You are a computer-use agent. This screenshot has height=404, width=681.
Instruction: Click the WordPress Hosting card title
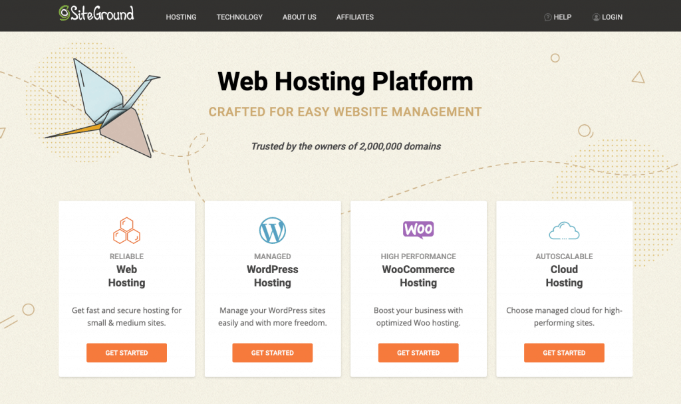[x=272, y=276]
